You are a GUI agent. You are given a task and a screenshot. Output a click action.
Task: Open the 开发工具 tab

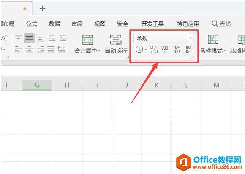152,24
